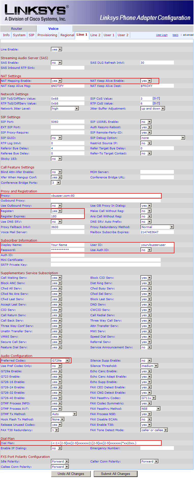
Task: Open the User 2 tab
Action: [123, 35]
